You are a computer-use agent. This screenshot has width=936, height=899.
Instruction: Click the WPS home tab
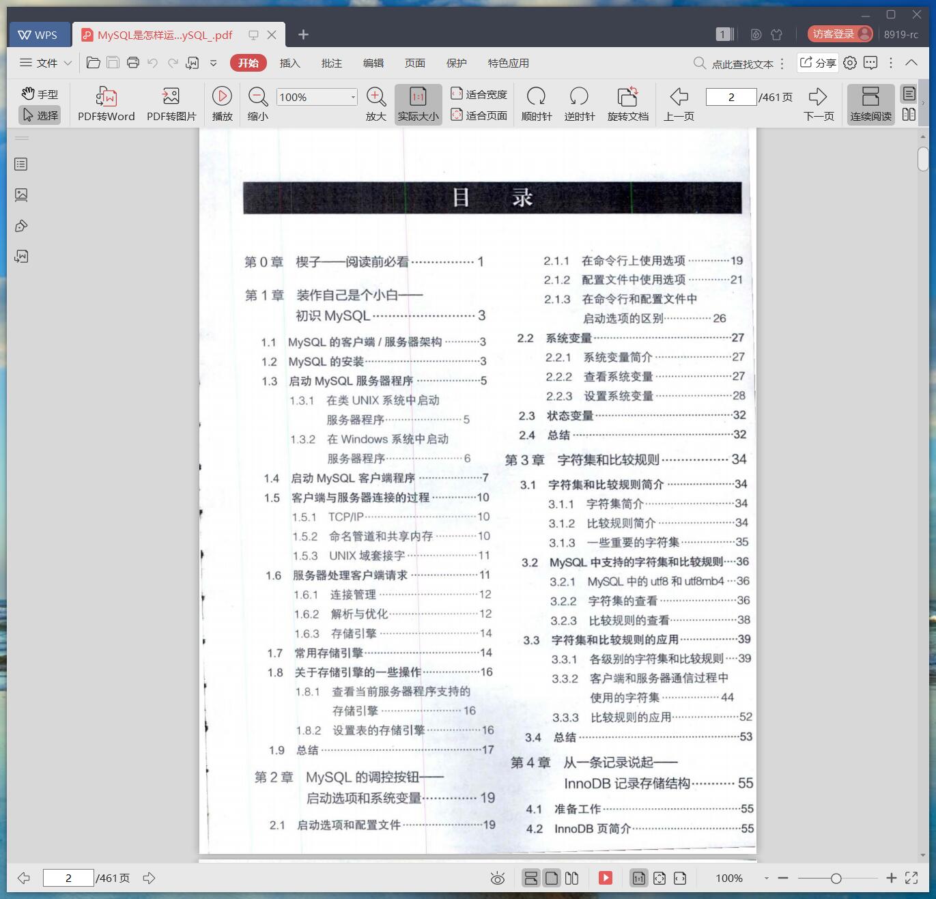38,35
